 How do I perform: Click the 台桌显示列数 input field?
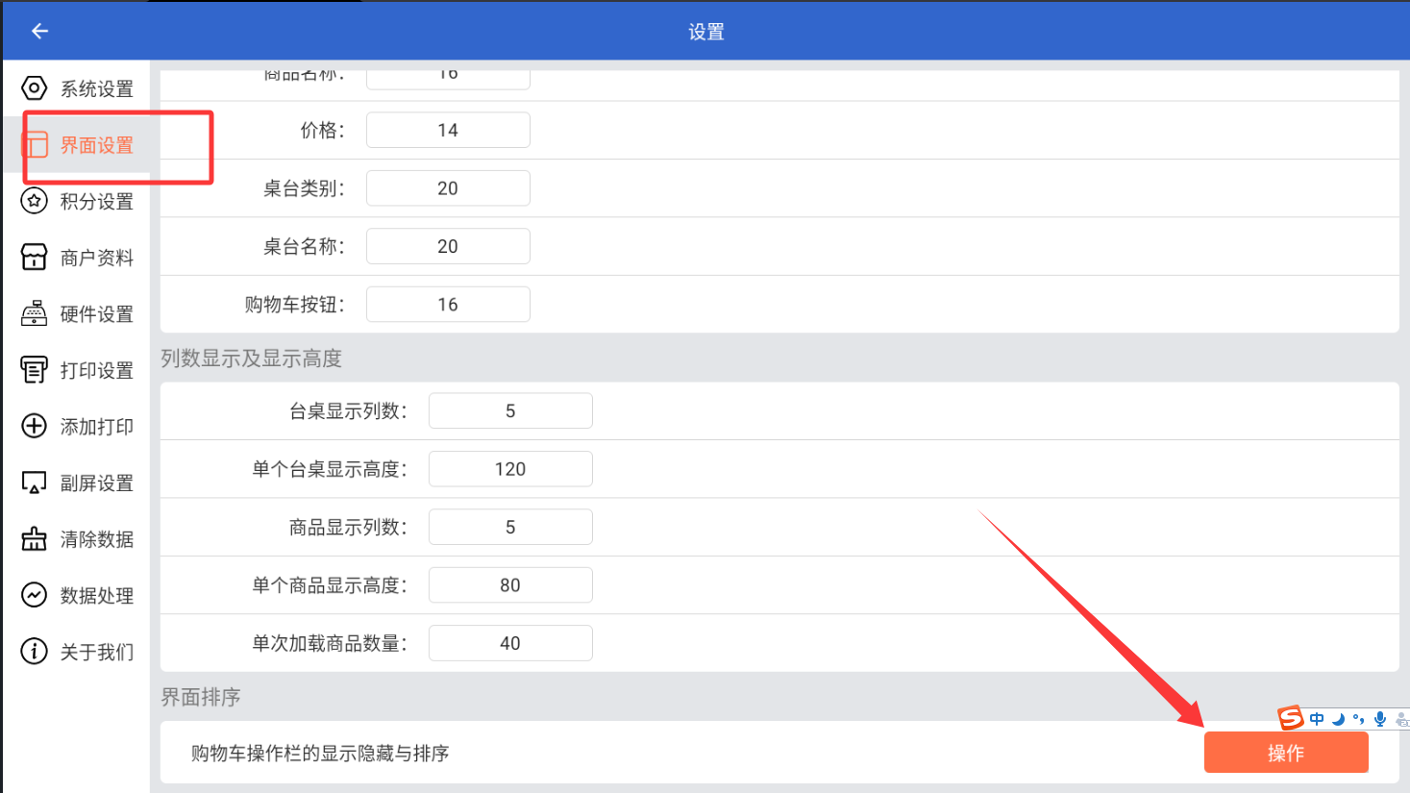(x=510, y=411)
